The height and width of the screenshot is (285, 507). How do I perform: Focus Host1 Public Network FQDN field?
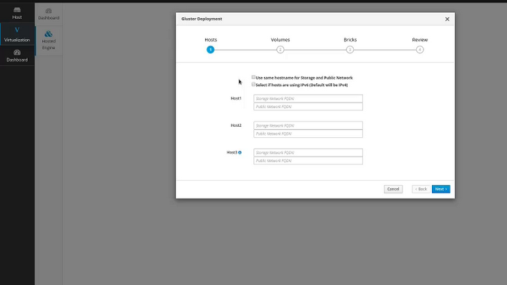point(308,106)
